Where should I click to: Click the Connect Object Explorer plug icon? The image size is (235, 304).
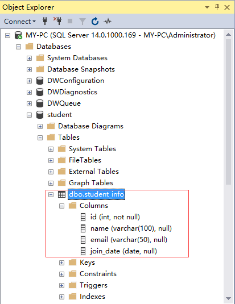point(45,21)
